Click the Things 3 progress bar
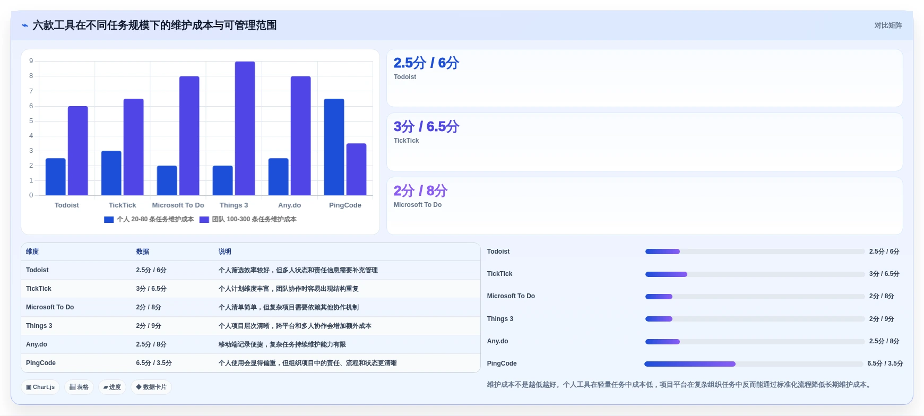 755,319
